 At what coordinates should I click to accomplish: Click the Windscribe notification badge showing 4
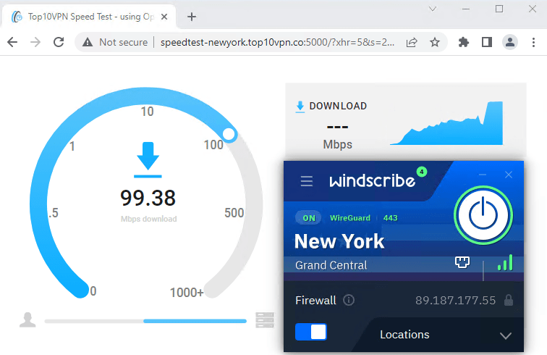tap(422, 172)
